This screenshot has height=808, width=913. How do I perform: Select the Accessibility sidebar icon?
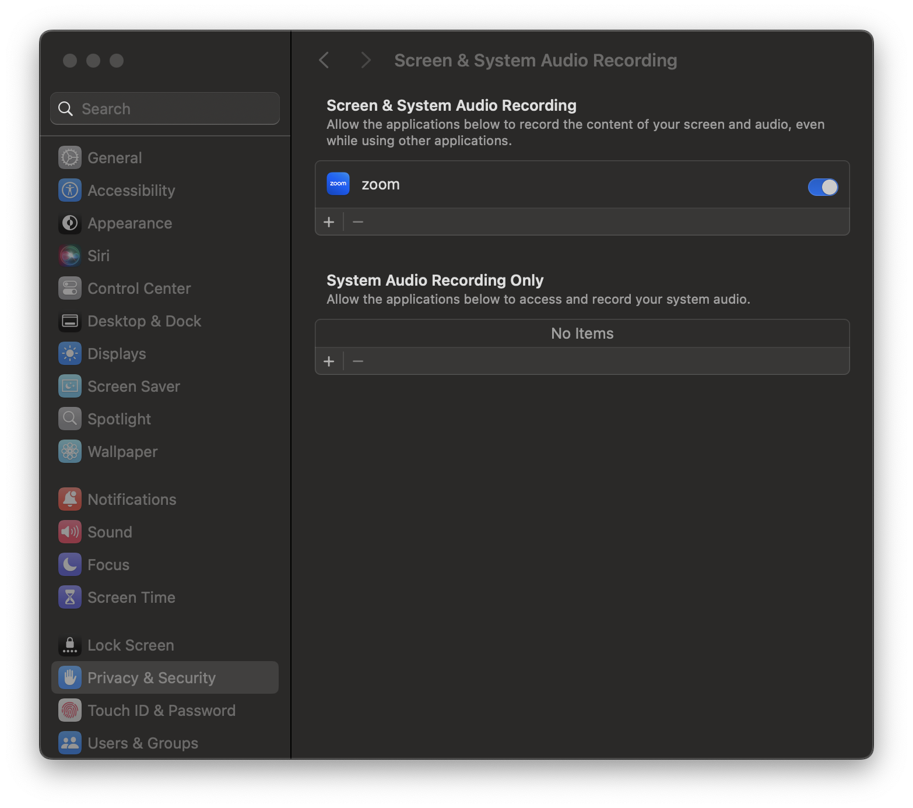coord(69,190)
